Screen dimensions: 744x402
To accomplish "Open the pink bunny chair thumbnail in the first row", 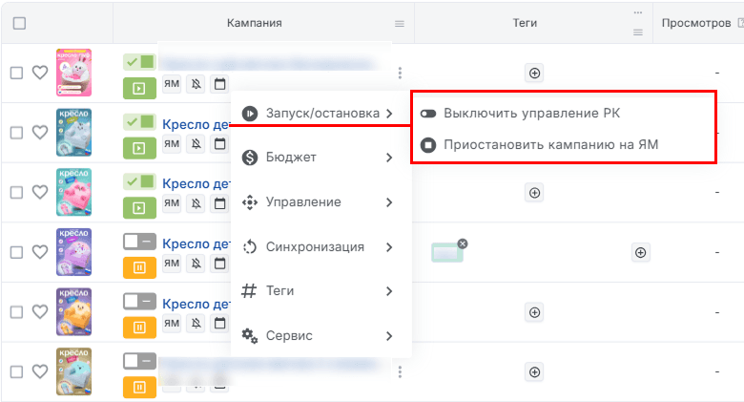I will 74,73.
